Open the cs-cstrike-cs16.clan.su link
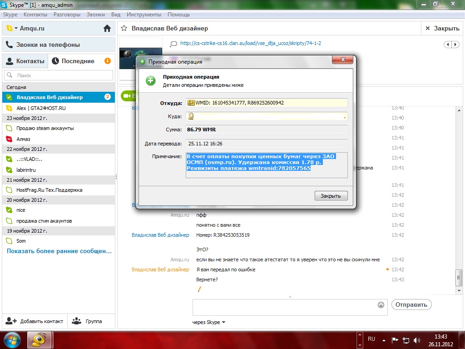The width and height of the screenshot is (465, 349). click(x=251, y=43)
